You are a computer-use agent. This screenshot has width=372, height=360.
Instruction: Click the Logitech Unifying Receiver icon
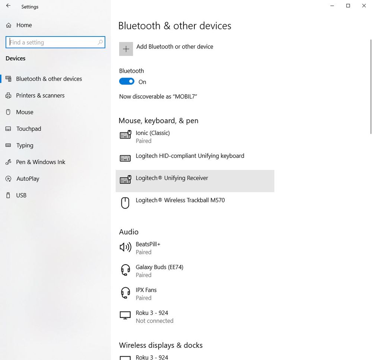[125, 180]
